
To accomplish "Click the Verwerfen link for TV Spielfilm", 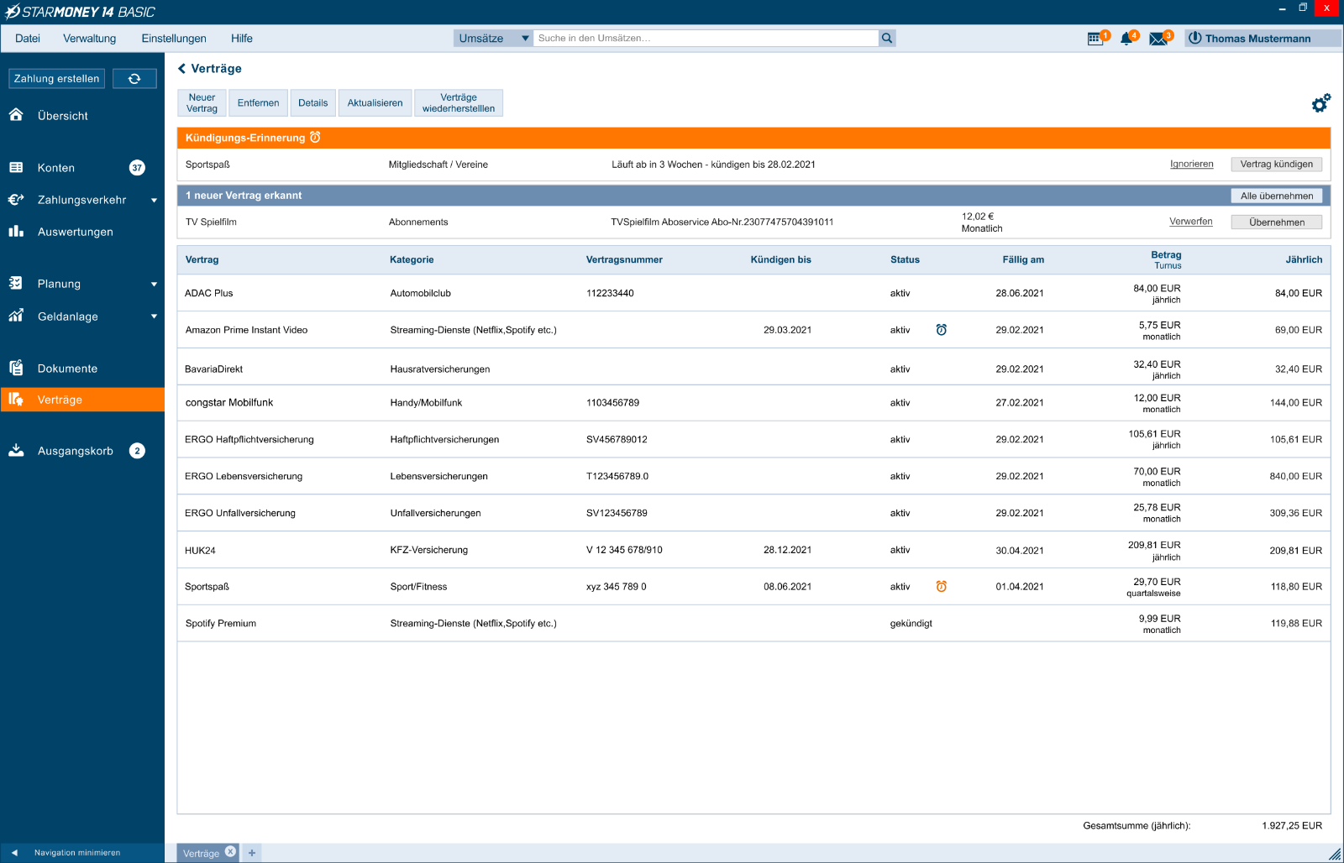I will coord(1190,222).
